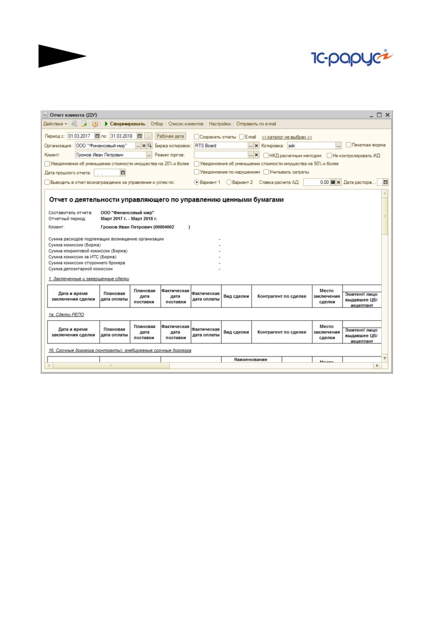Click the каталог не выбран link
446x631 pixels.
pyautogui.click(x=287, y=137)
